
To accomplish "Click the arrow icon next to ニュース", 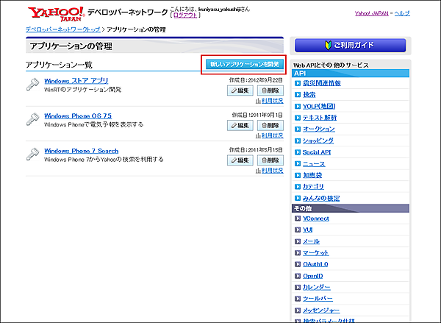I will (298, 164).
